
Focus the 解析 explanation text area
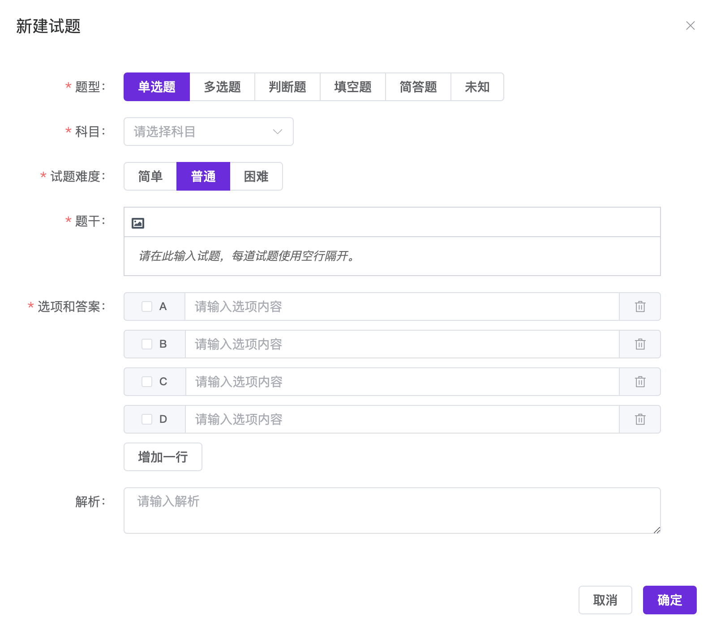pyautogui.click(x=392, y=511)
